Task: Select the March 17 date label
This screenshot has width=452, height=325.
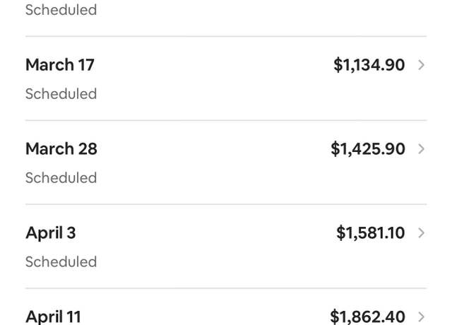Action: (x=59, y=64)
